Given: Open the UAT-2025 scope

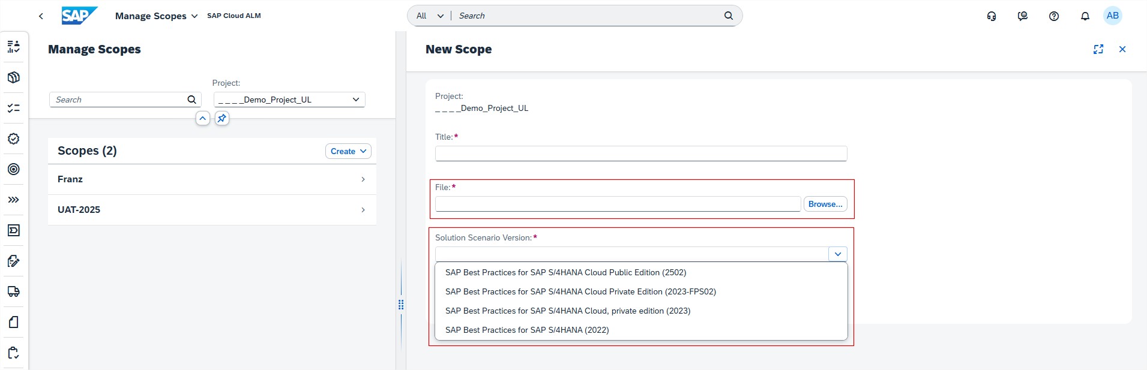Looking at the screenshot, I should pyautogui.click(x=212, y=210).
